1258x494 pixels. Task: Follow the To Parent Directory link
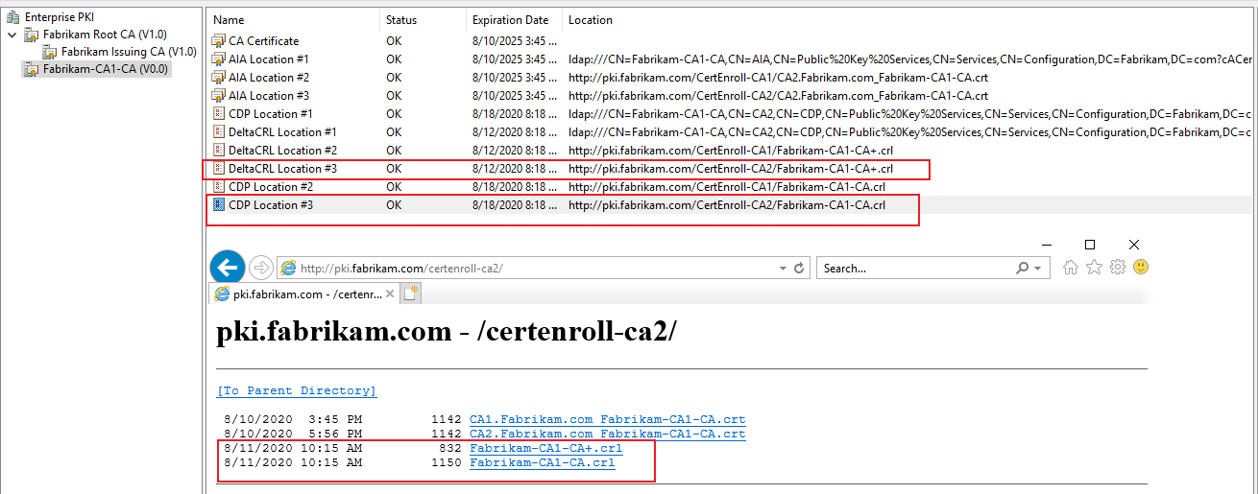tap(297, 391)
